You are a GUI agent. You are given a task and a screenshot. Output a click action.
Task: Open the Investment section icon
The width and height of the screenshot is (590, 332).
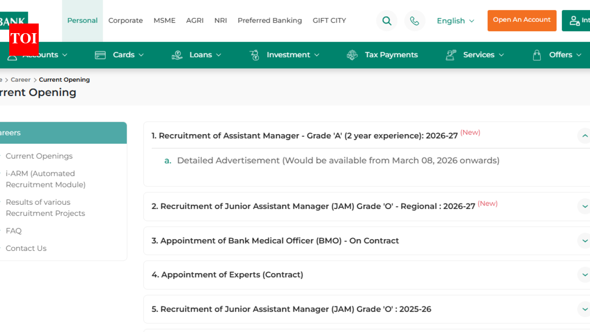(x=254, y=55)
